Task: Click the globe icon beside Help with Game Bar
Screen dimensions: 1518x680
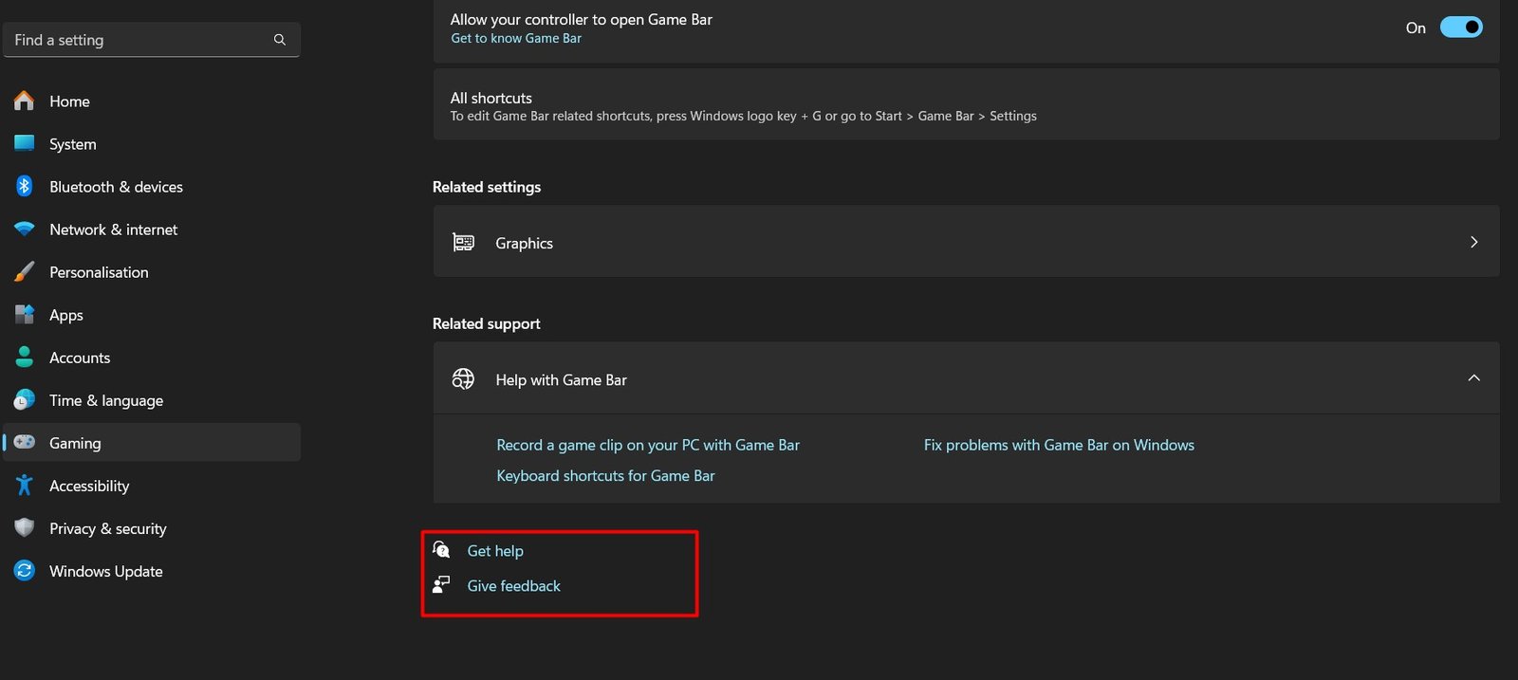Action: point(463,378)
